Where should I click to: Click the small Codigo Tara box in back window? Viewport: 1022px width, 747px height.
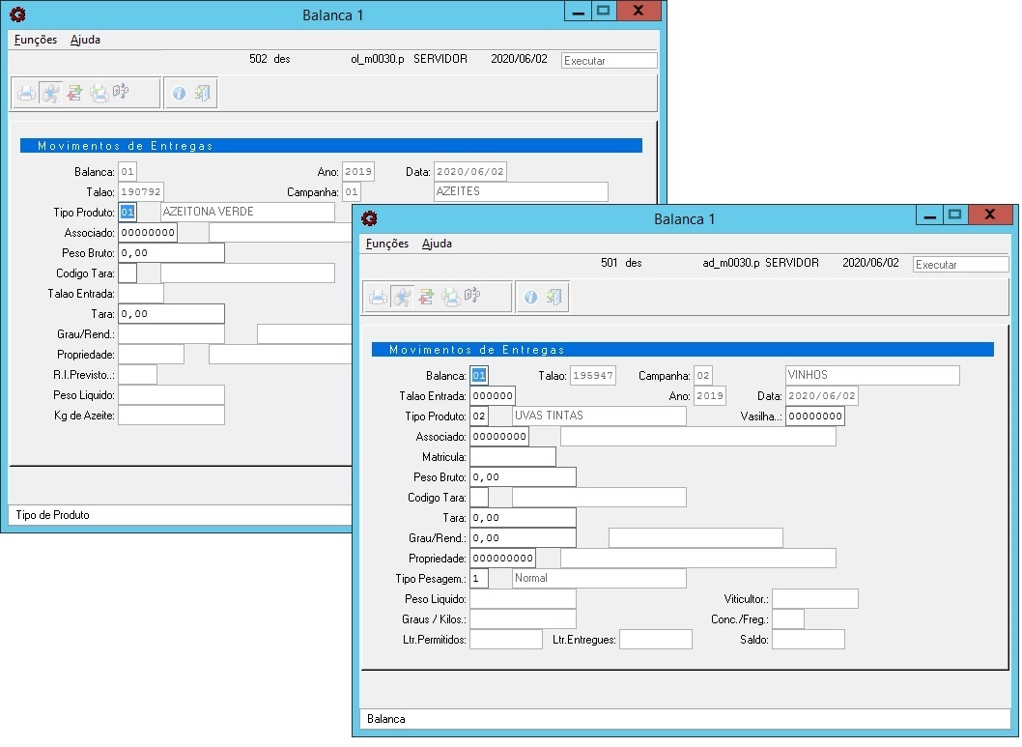point(128,273)
